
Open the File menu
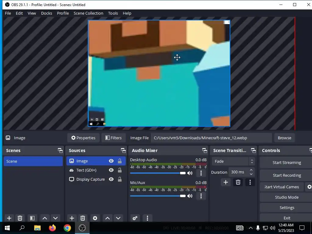coord(8,13)
